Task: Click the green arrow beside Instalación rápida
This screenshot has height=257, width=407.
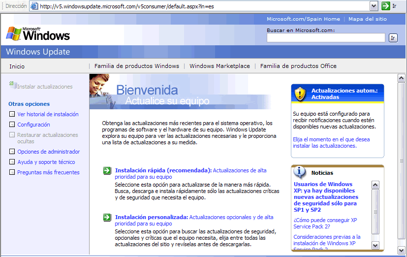Action: 107,170
